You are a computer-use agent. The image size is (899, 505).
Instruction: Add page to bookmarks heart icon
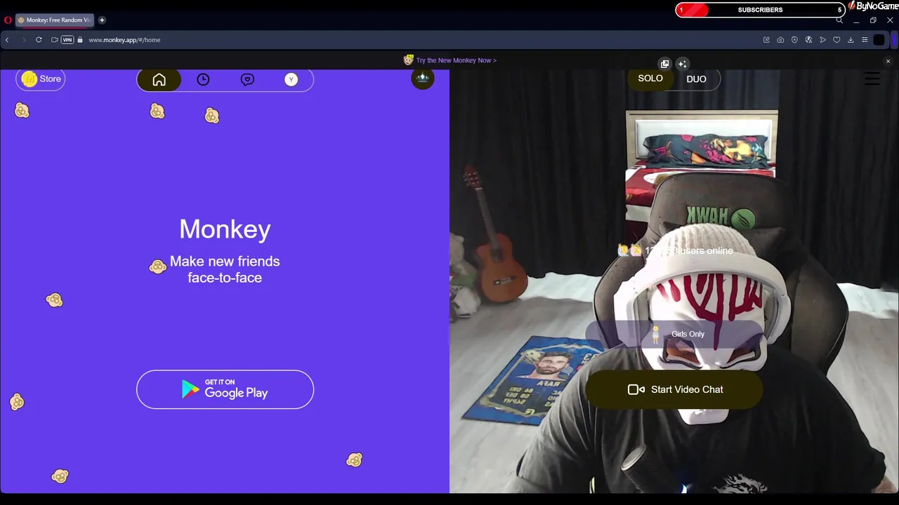[x=836, y=40]
